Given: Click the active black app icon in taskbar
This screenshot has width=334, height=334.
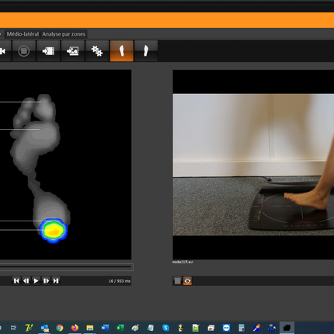Looking at the screenshot, I should point(287,328).
